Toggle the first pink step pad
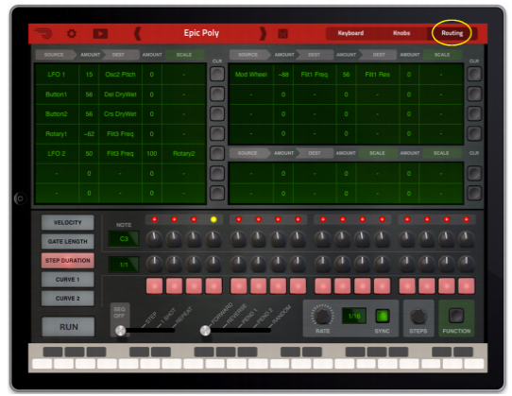 [x=154, y=285]
